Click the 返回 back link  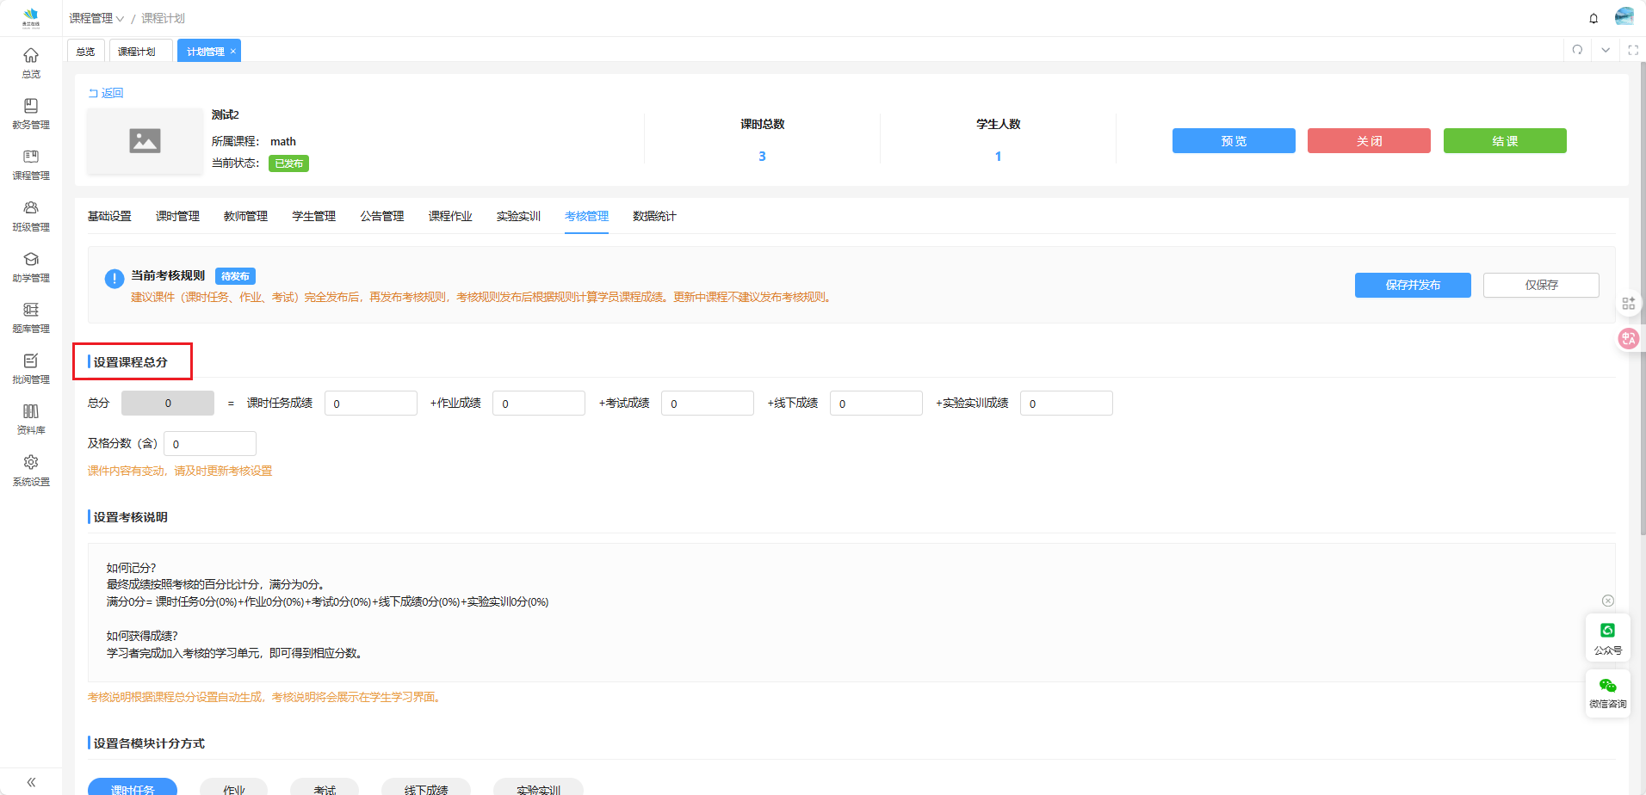[106, 93]
